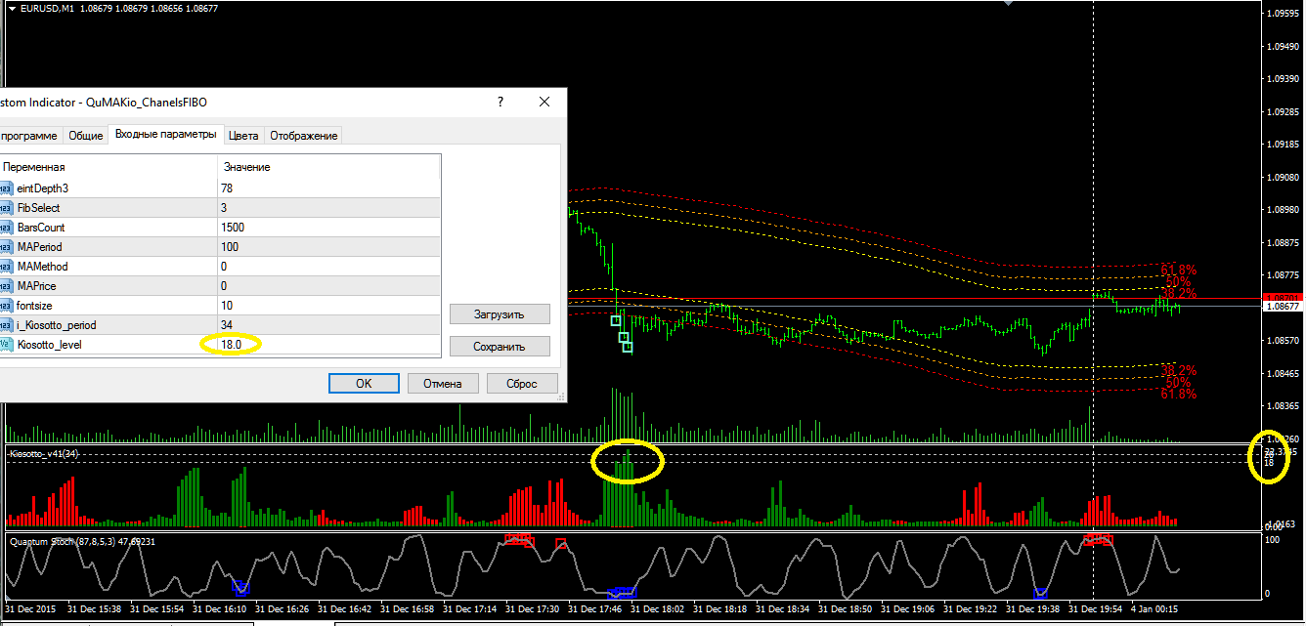Click the i_Kiosotto_period variable name
Image resolution: width=1306 pixels, height=626 pixels.
pos(57,325)
